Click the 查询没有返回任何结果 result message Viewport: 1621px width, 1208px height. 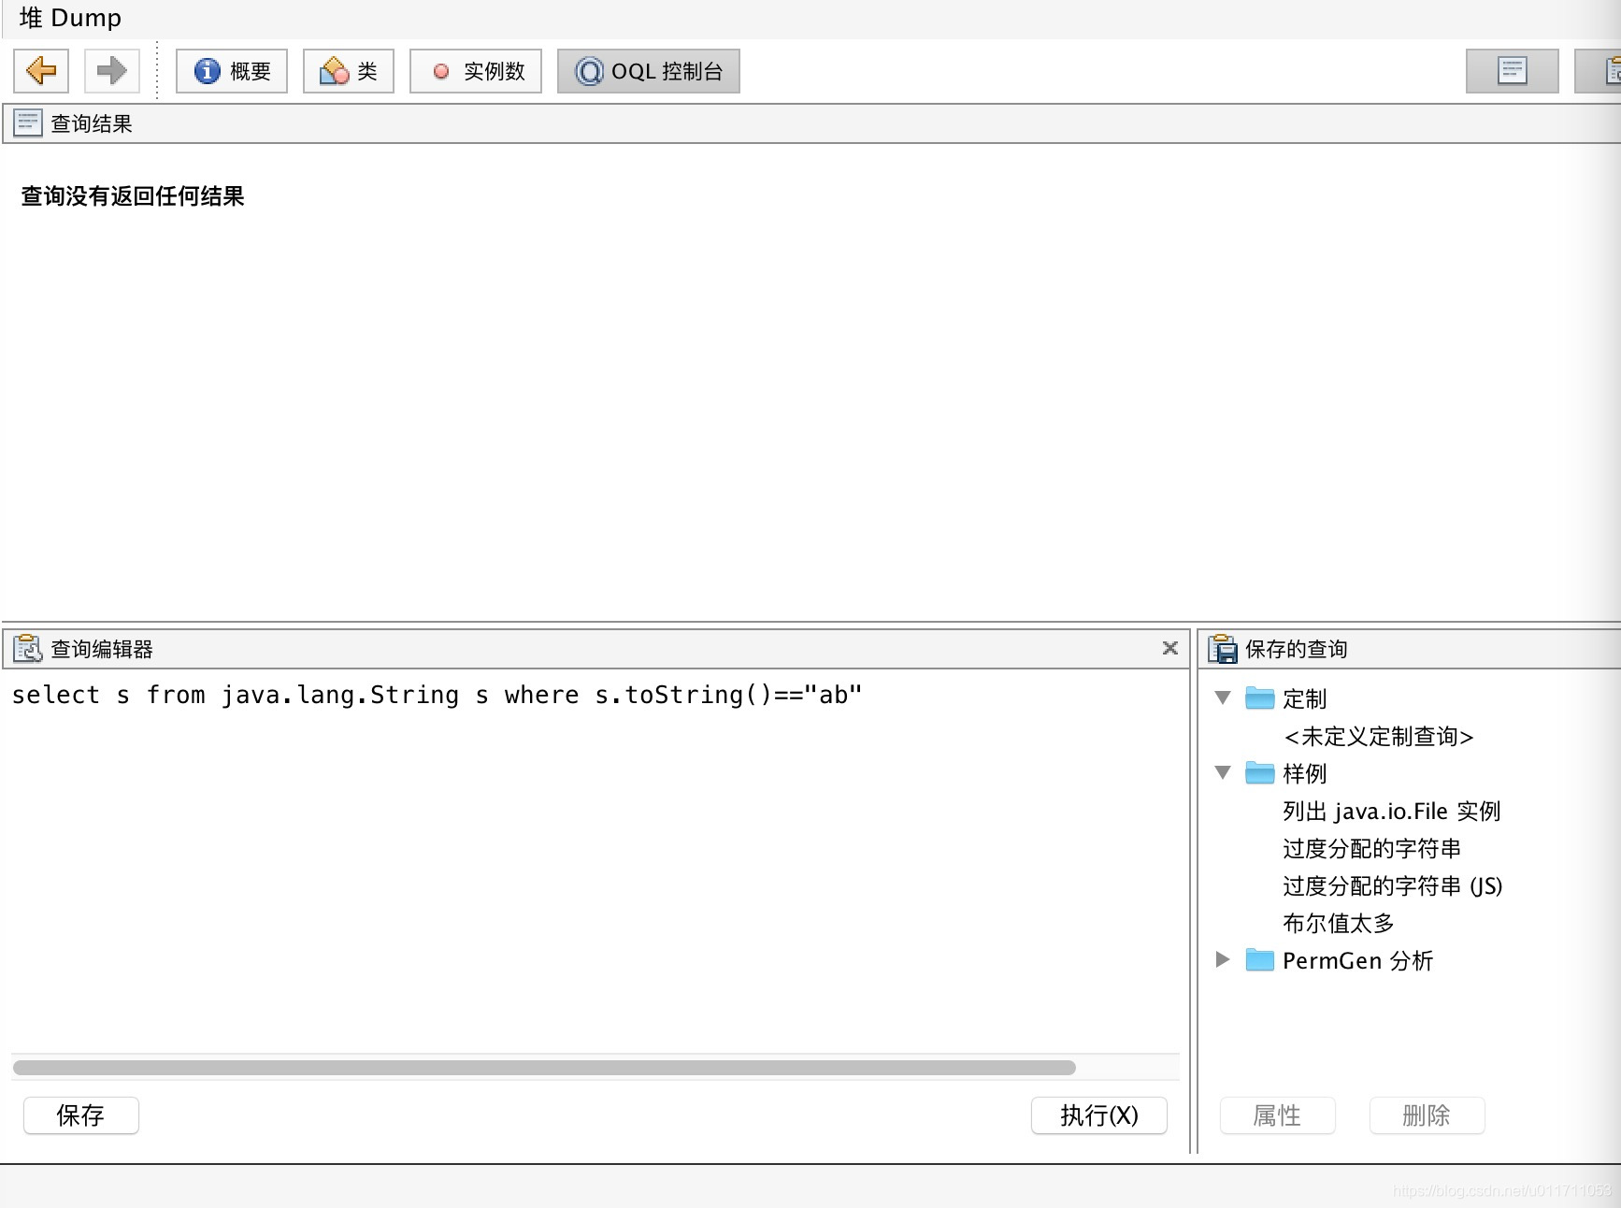[133, 196]
